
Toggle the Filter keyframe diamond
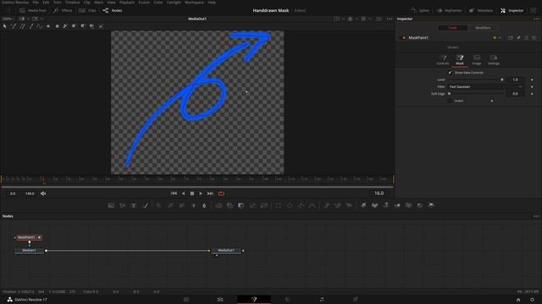[x=532, y=87]
